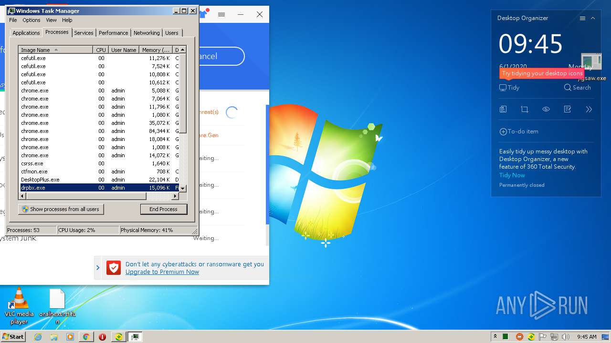Click Permanently closed link
Screen dimensions: 611x343
522,185
